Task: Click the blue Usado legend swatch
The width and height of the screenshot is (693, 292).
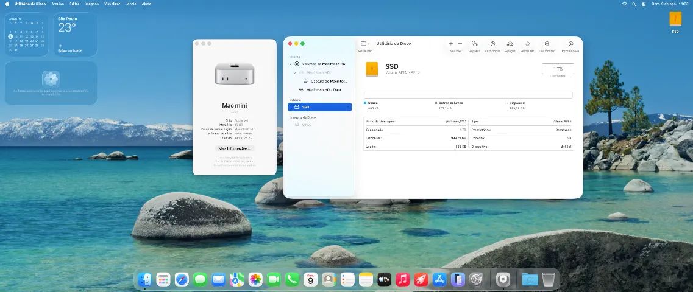Action: click(365, 103)
